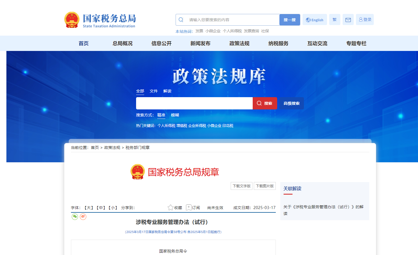Share via WeChat icon

[x=75, y=217]
